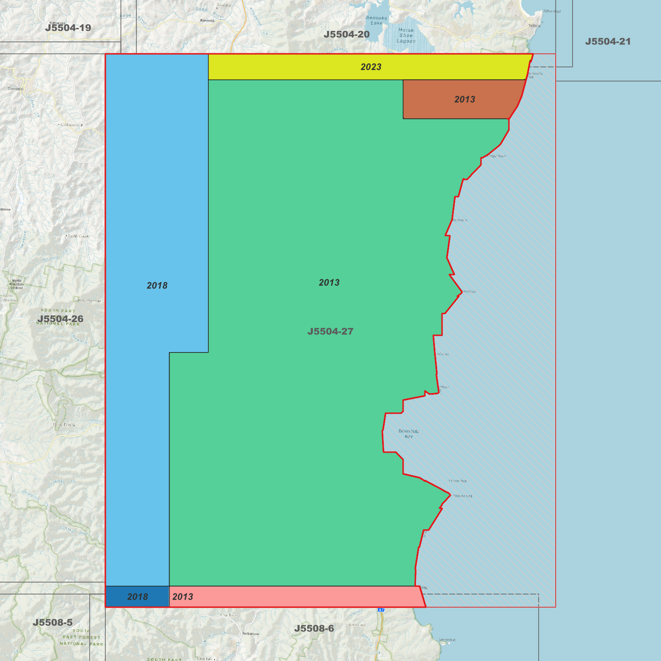Click the 2018 label in dark blue box

[x=138, y=597]
